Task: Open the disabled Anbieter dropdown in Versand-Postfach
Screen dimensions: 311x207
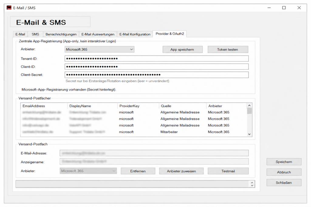Action: pyautogui.click(x=88, y=171)
